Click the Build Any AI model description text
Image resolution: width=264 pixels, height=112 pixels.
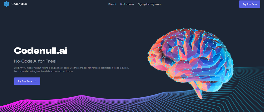[x=72, y=70]
